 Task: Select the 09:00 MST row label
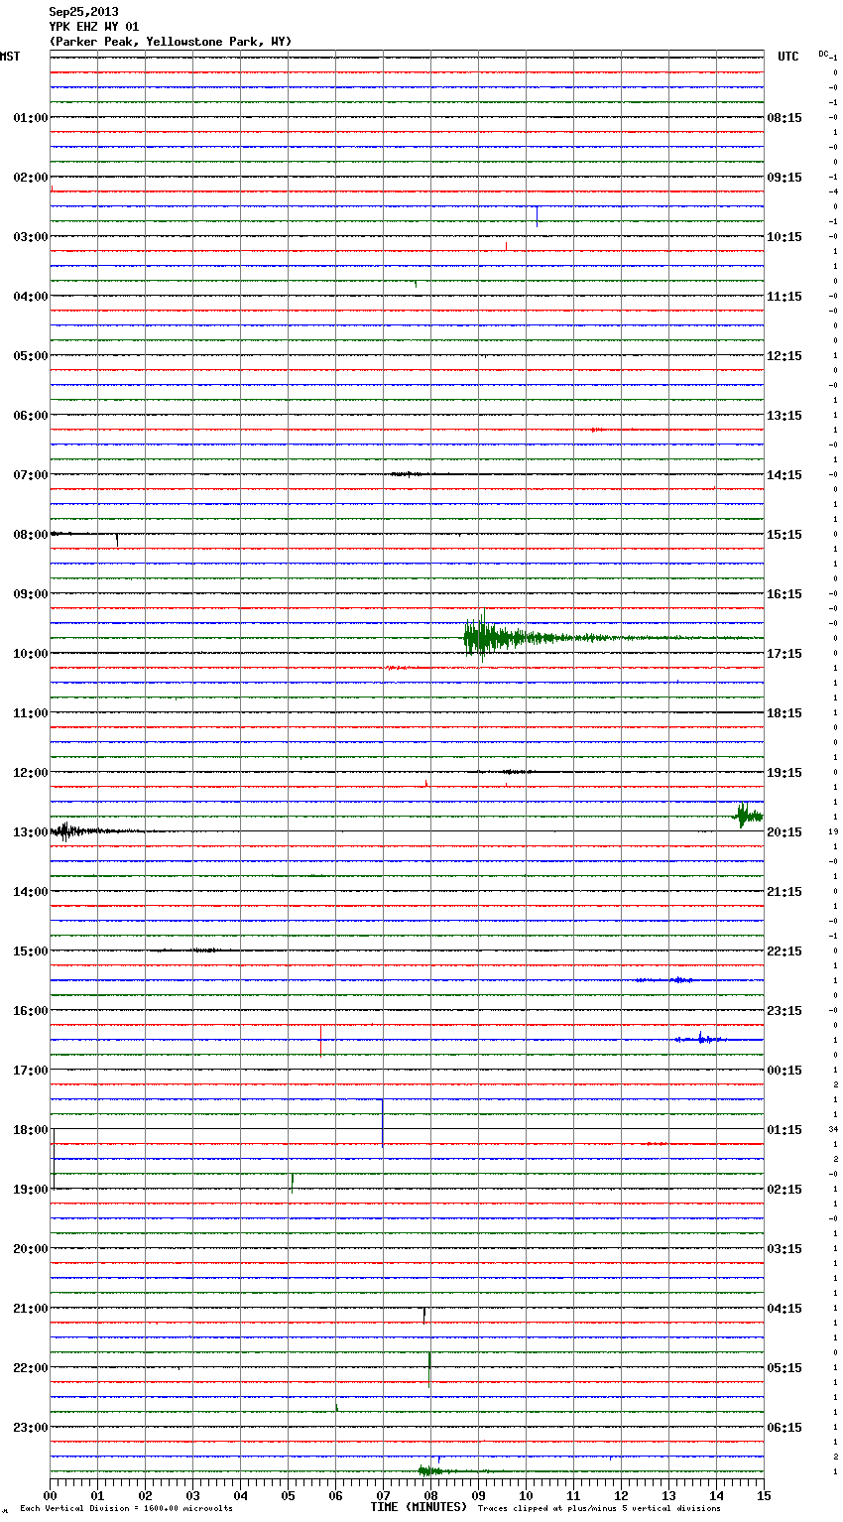[31, 594]
